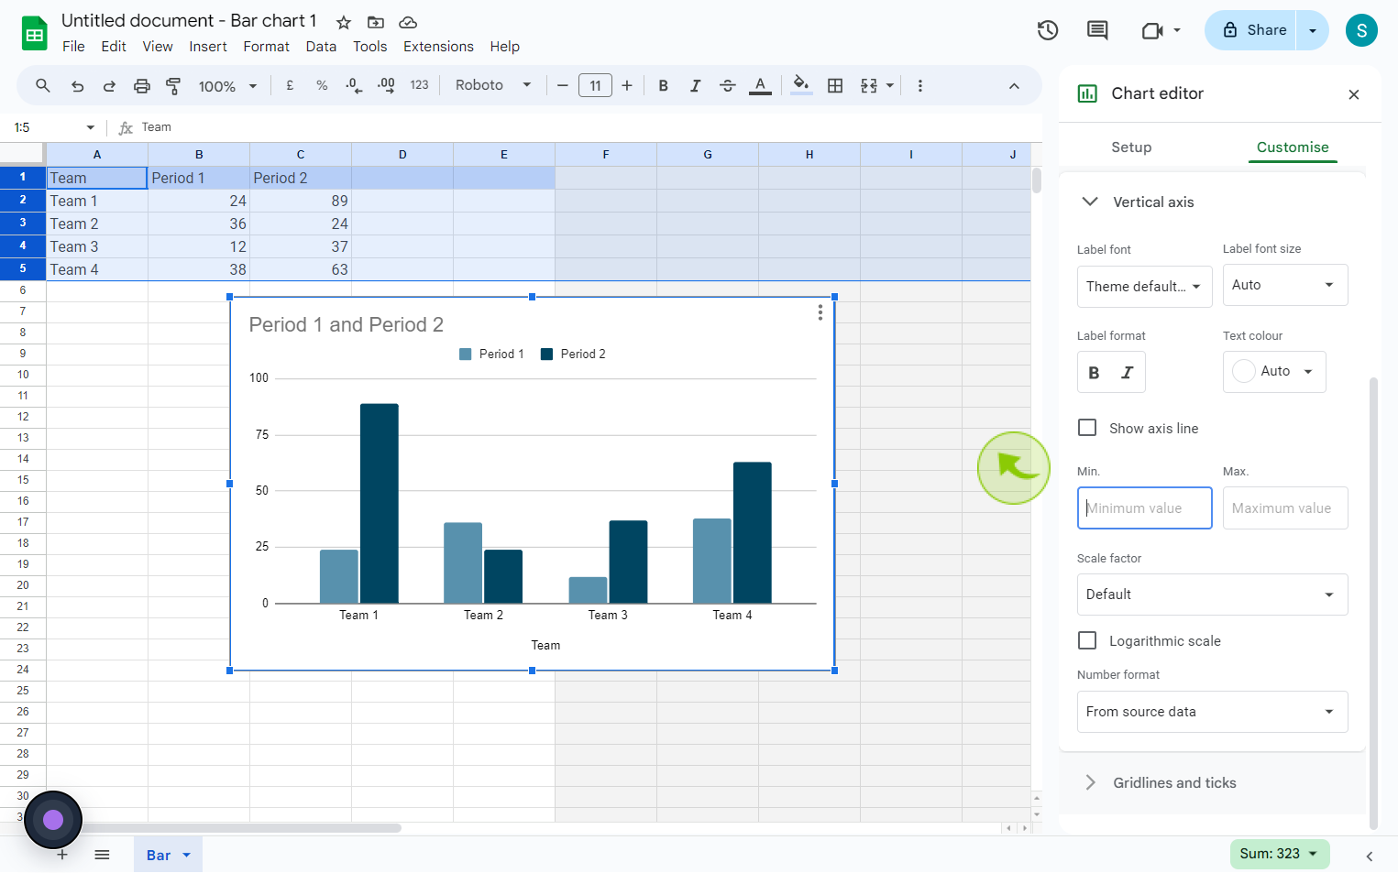
Task: Toggle italic axis label format
Action: coord(1128,373)
